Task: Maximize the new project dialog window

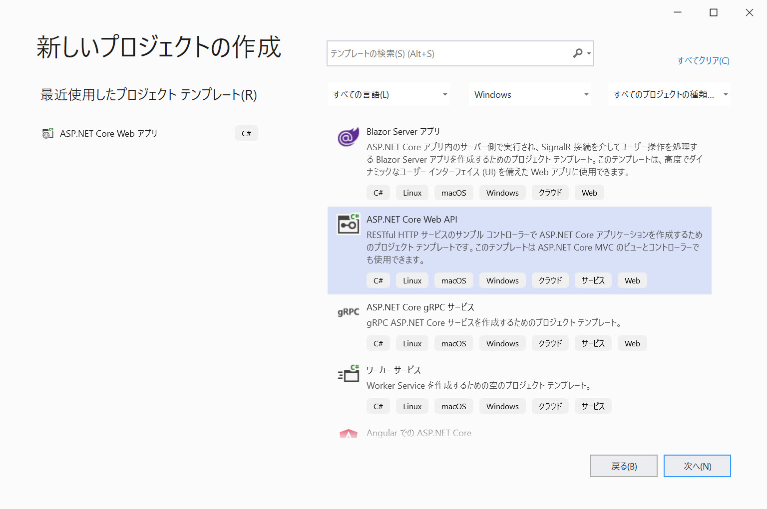Action: (x=713, y=12)
